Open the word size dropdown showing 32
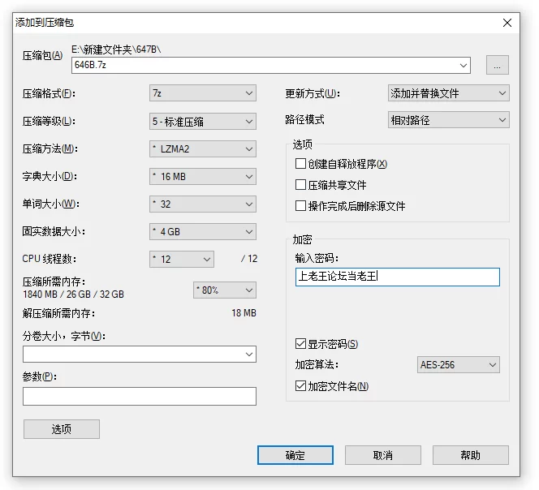This screenshot has height=490, width=539. pyautogui.click(x=203, y=204)
